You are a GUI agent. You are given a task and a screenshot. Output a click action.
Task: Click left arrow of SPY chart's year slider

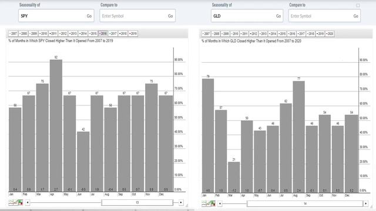(28, 203)
